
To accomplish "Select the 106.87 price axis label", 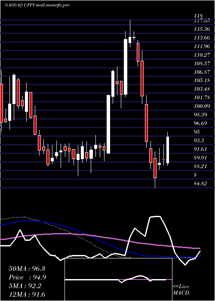I will click(x=202, y=72).
